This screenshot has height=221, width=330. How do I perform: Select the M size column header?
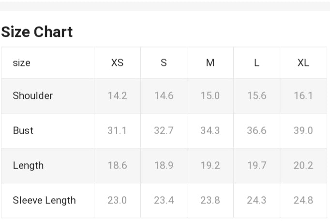tap(210, 63)
